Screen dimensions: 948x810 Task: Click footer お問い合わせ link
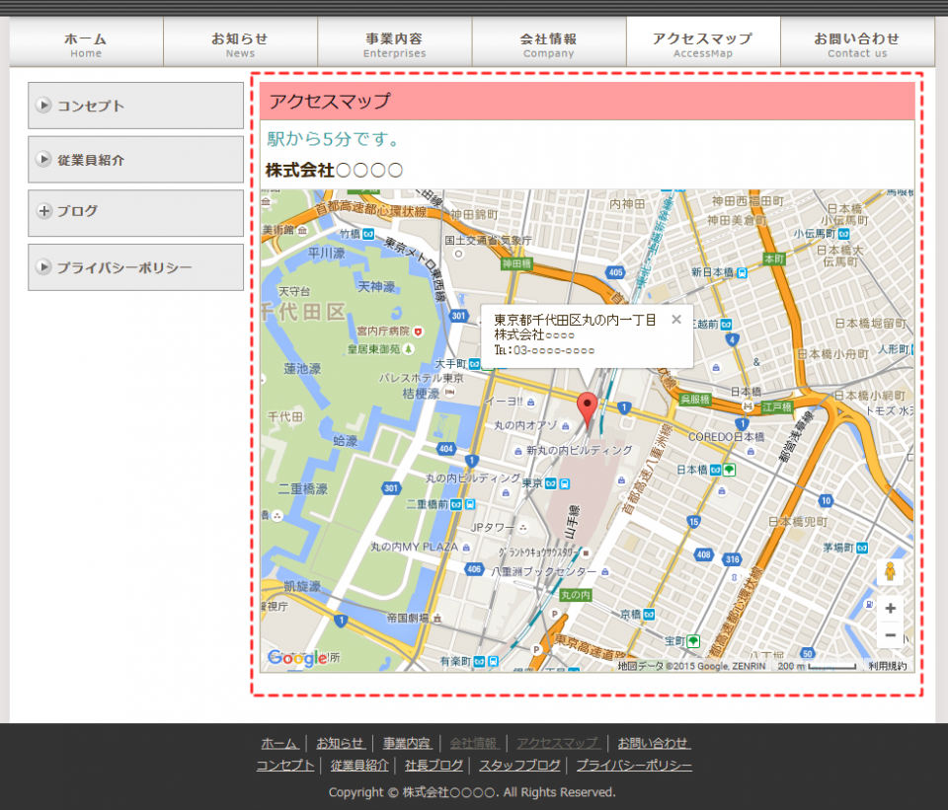click(x=654, y=743)
